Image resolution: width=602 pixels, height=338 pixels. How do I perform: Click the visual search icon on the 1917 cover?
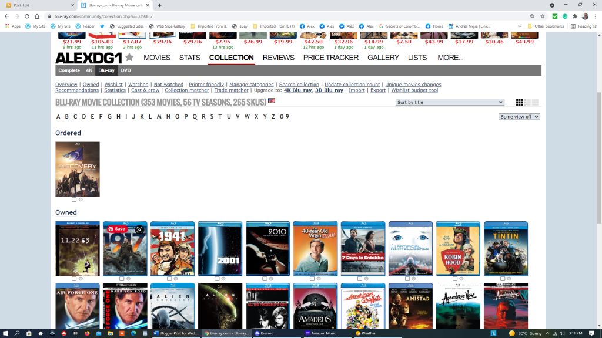[140, 229]
